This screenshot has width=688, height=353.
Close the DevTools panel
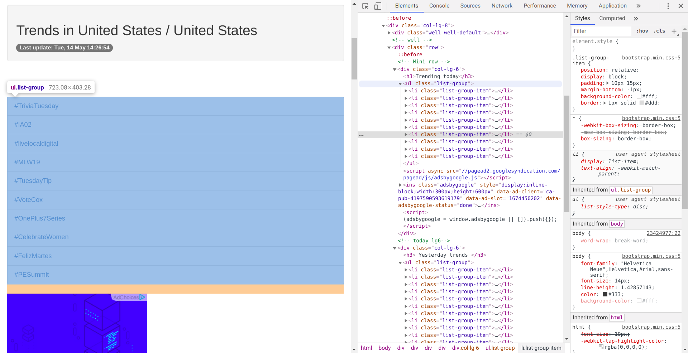[x=681, y=6]
